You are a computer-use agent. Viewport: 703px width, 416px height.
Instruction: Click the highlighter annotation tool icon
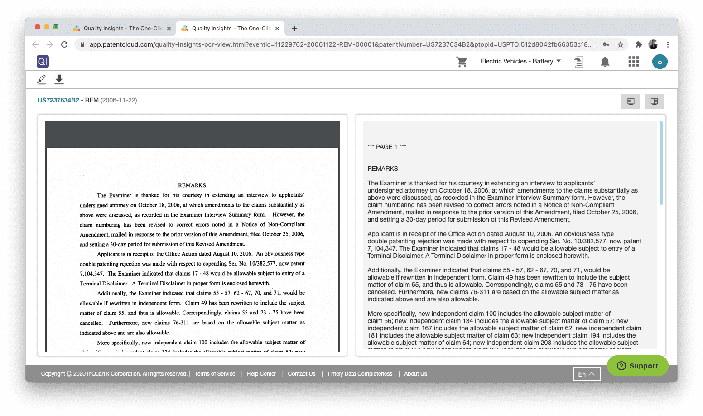pyautogui.click(x=41, y=80)
